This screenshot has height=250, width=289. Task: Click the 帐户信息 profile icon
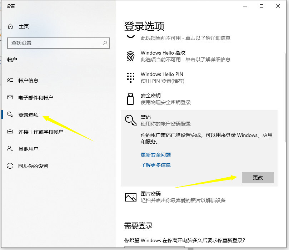[x=10, y=80]
